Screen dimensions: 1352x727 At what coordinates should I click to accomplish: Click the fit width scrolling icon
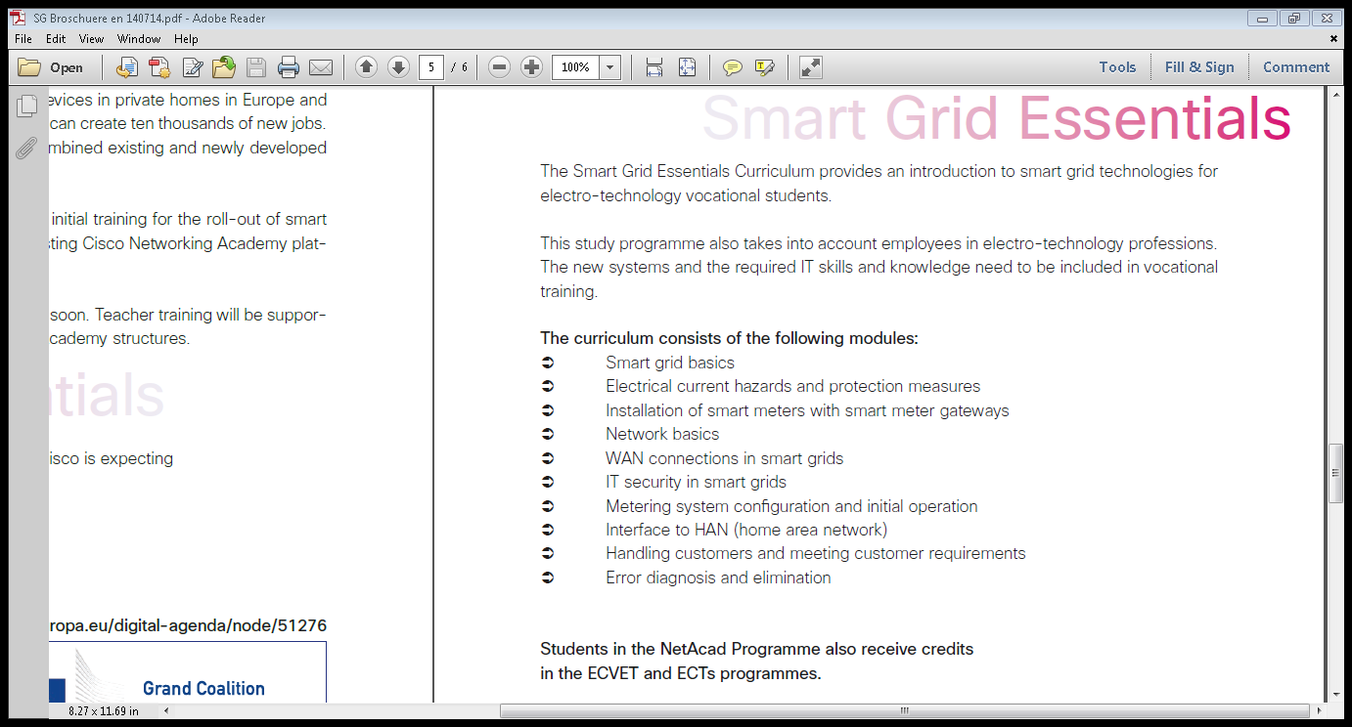(654, 67)
